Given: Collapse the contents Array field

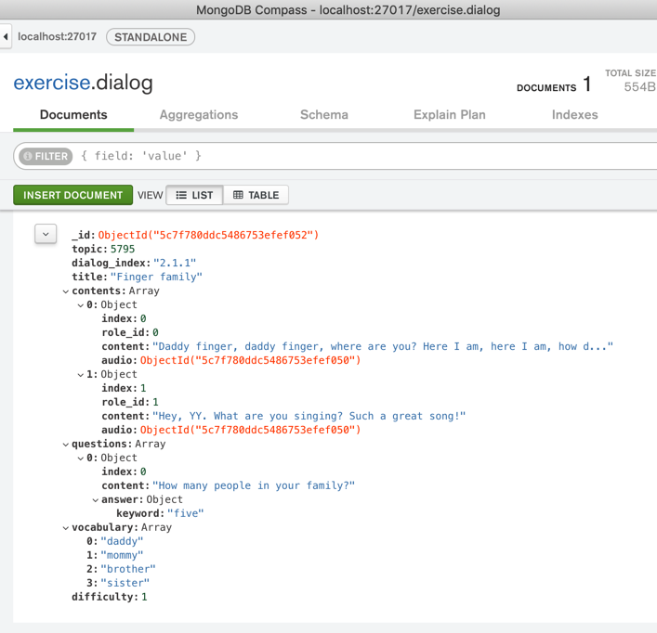Looking at the screenshot, I should [66, 291].
